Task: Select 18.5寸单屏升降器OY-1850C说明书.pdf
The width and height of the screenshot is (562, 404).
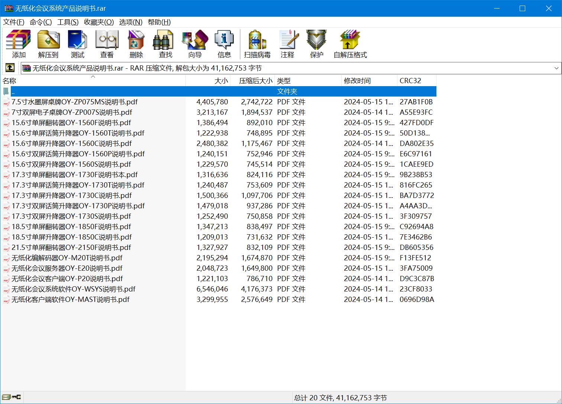Action: [218, 237]
